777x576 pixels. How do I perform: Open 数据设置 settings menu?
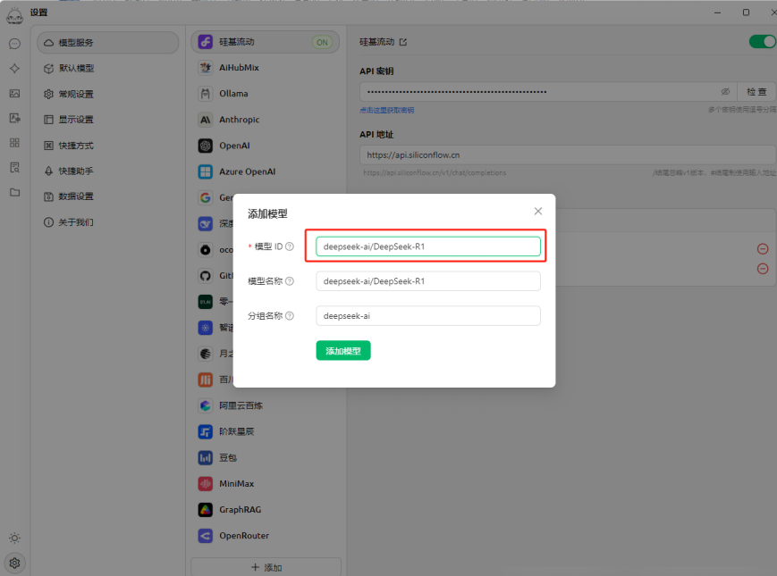[x=107, y=196]
